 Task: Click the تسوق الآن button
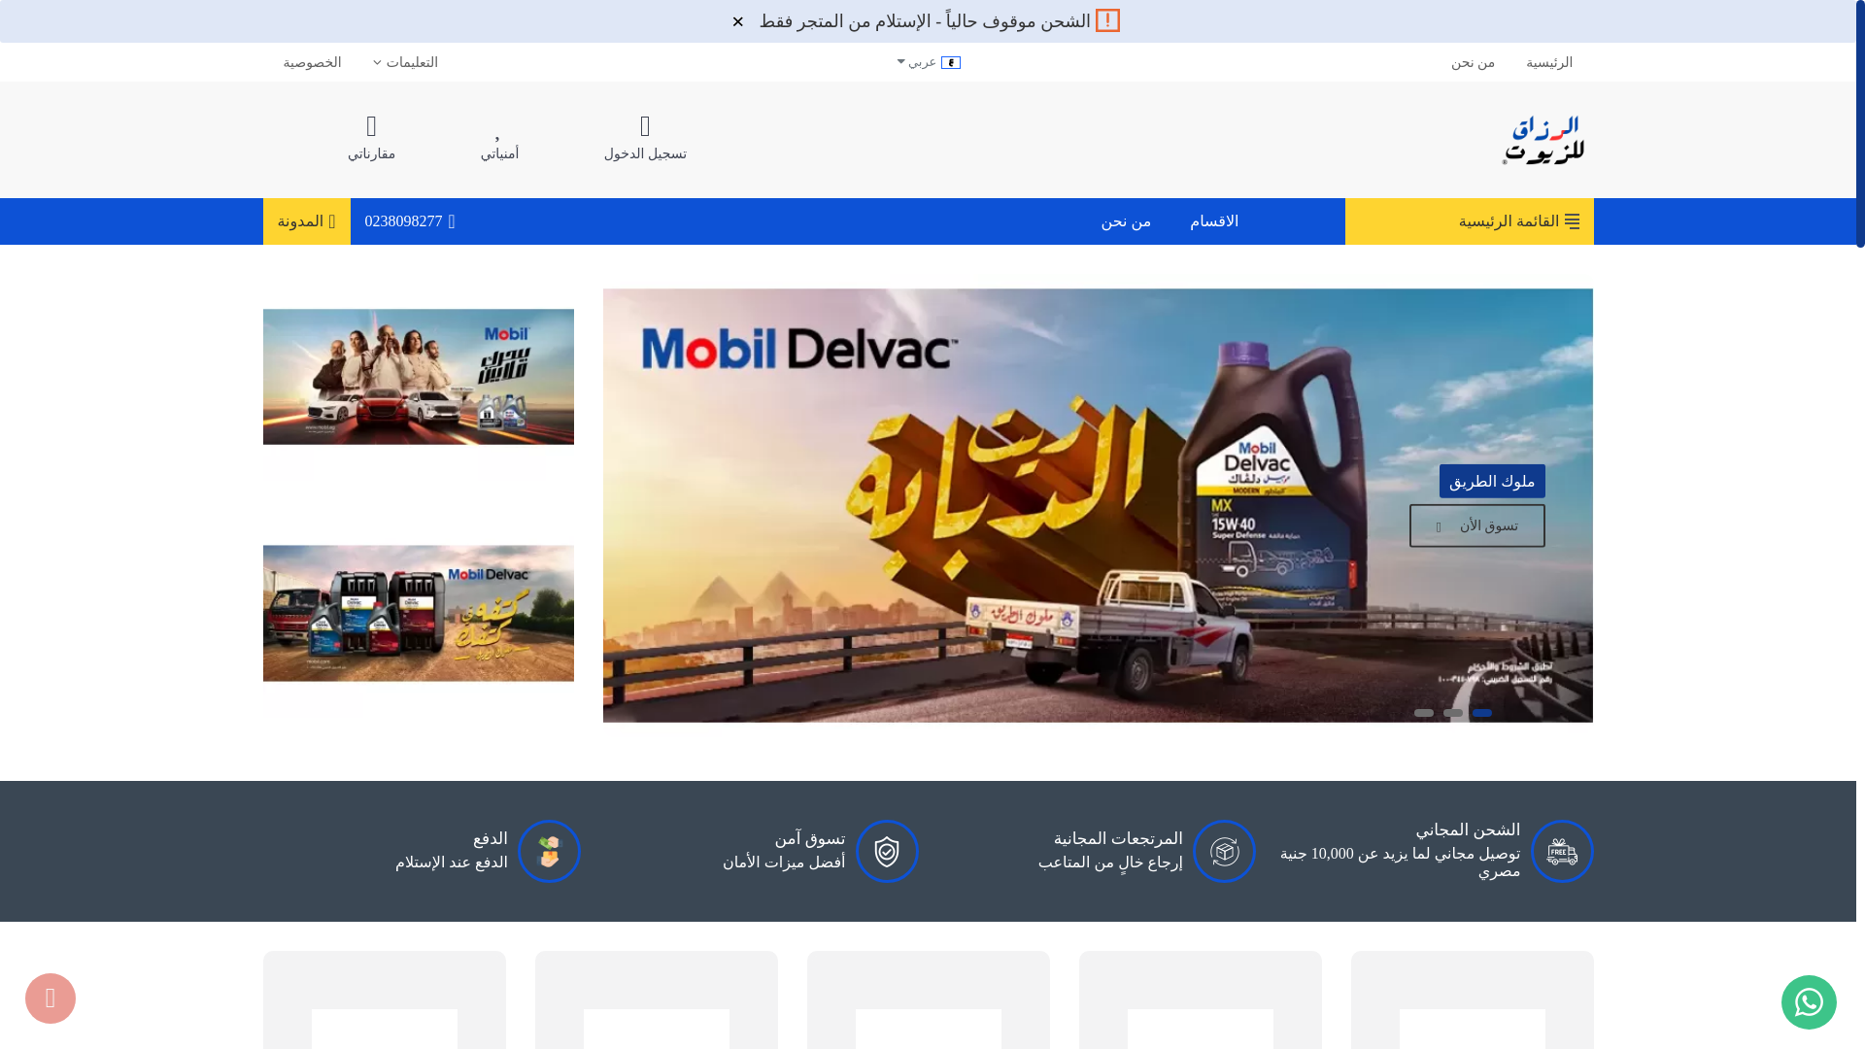[x=1477, y=525]
